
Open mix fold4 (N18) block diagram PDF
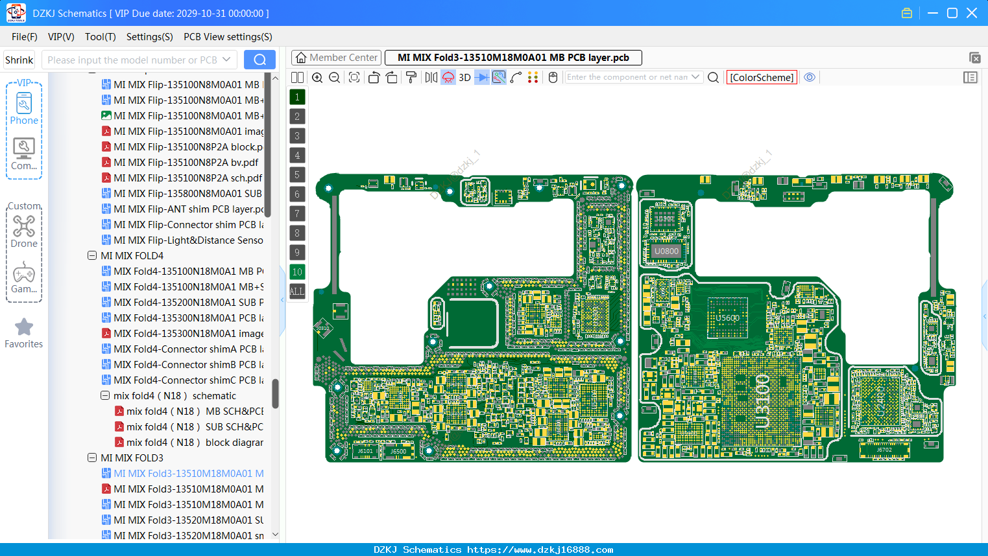(189, 443)
